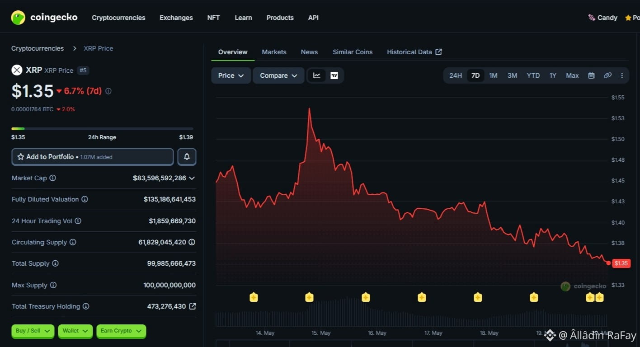
Task: Switch to TradingView chart icon
Action: [334, 75]
